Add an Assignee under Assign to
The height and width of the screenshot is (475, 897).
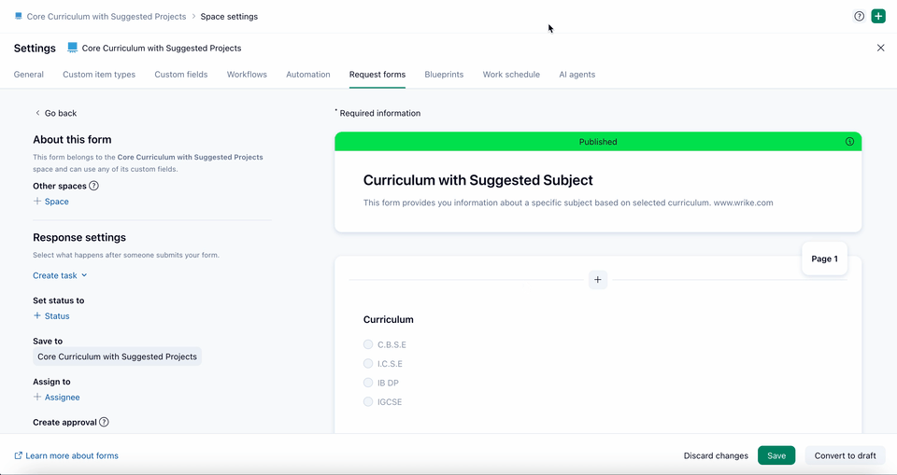[57, 397]
